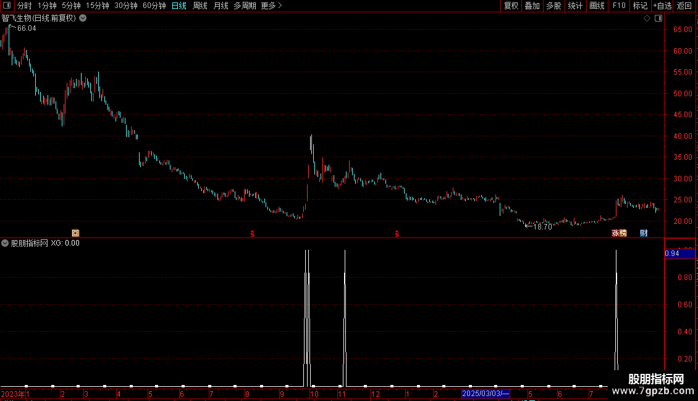Click the month 12 label on the time axis
The image size is (698, 401).
click(x=376, y=394)
